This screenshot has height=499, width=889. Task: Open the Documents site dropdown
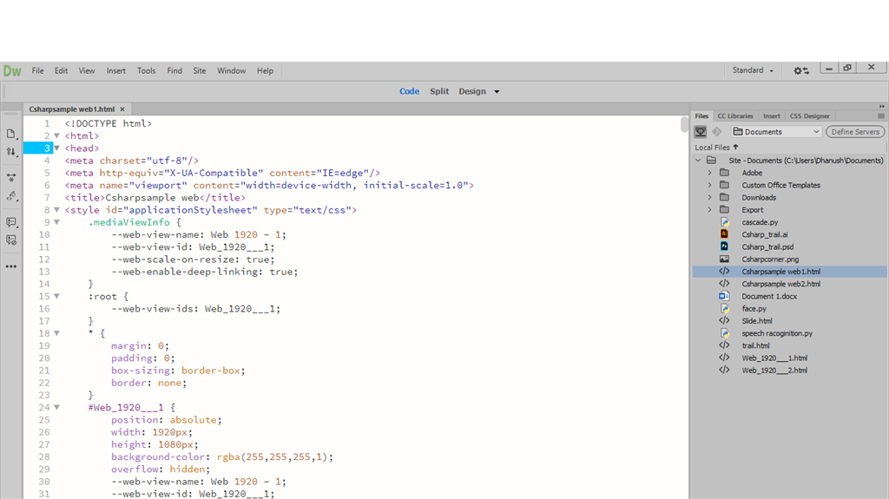(776, 132)
